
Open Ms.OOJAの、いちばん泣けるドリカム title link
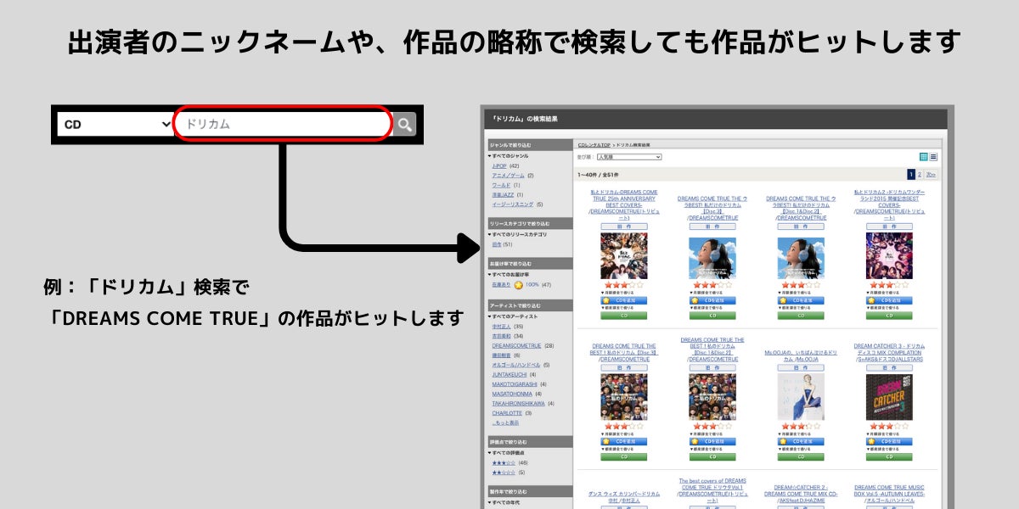pyautogui.click(x=801, y=355)
